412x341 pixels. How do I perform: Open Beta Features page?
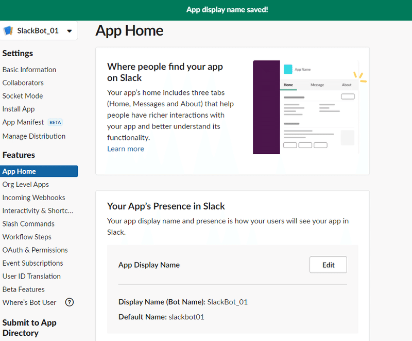[x=23, y=289]
